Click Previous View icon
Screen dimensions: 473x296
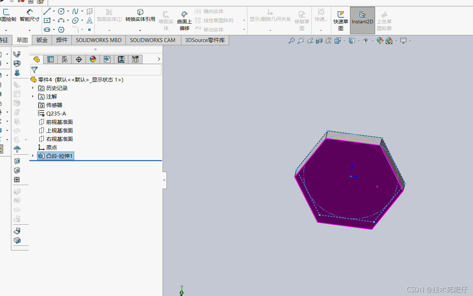(310, 41)
